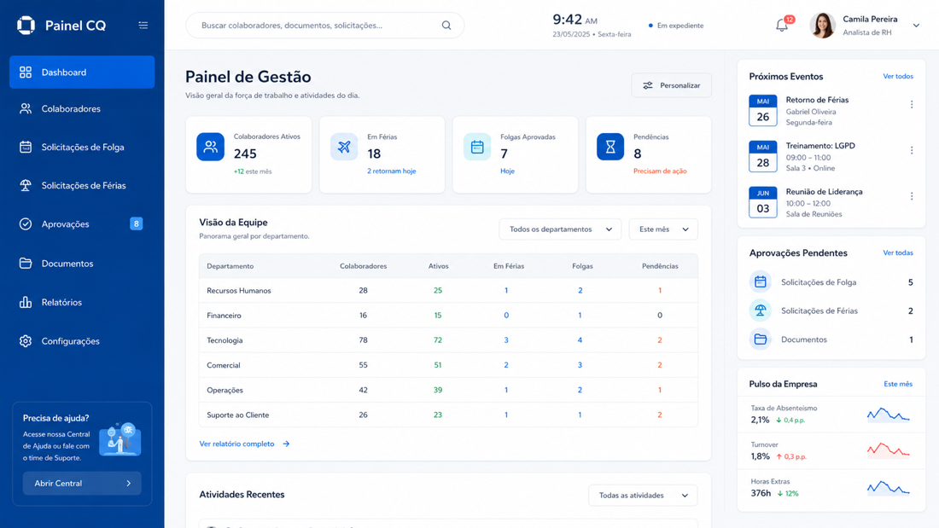
Task: Expand the Todos os departamentos dropdown
Action: click(560, 229)
